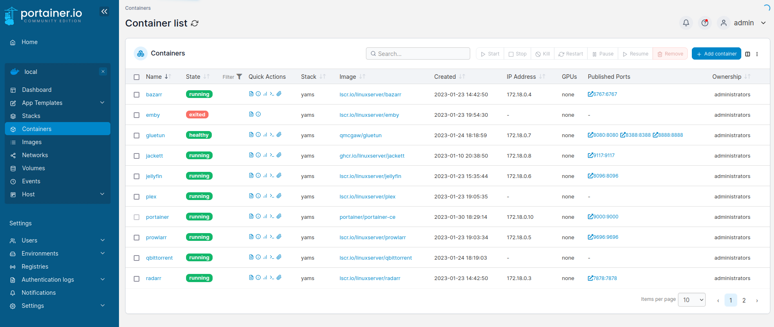Inspect the emby container icon
This screenshot has width=774, height=327.
(x=258, y=114)
